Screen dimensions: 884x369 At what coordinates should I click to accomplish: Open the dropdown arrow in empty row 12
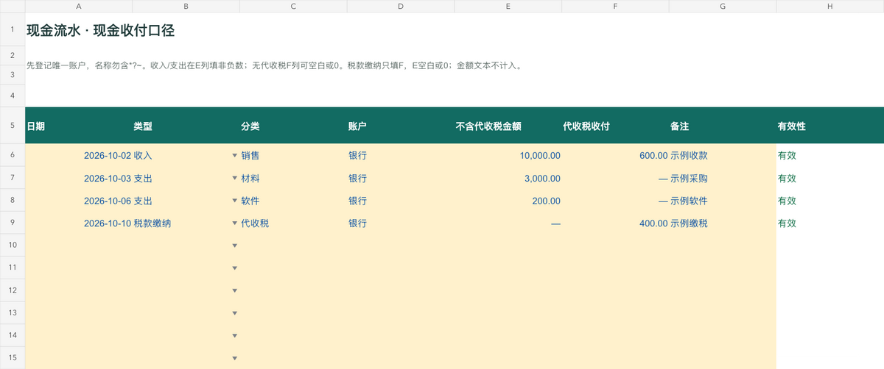[x=234, y=291]
